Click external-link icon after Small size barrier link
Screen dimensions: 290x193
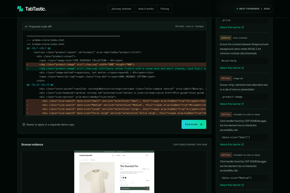[x=243, y=144]
